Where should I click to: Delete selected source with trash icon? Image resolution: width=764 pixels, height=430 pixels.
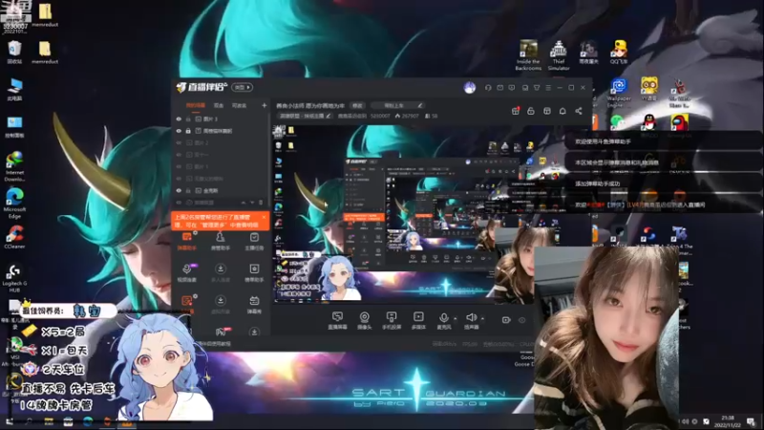(x=261, y=203)
